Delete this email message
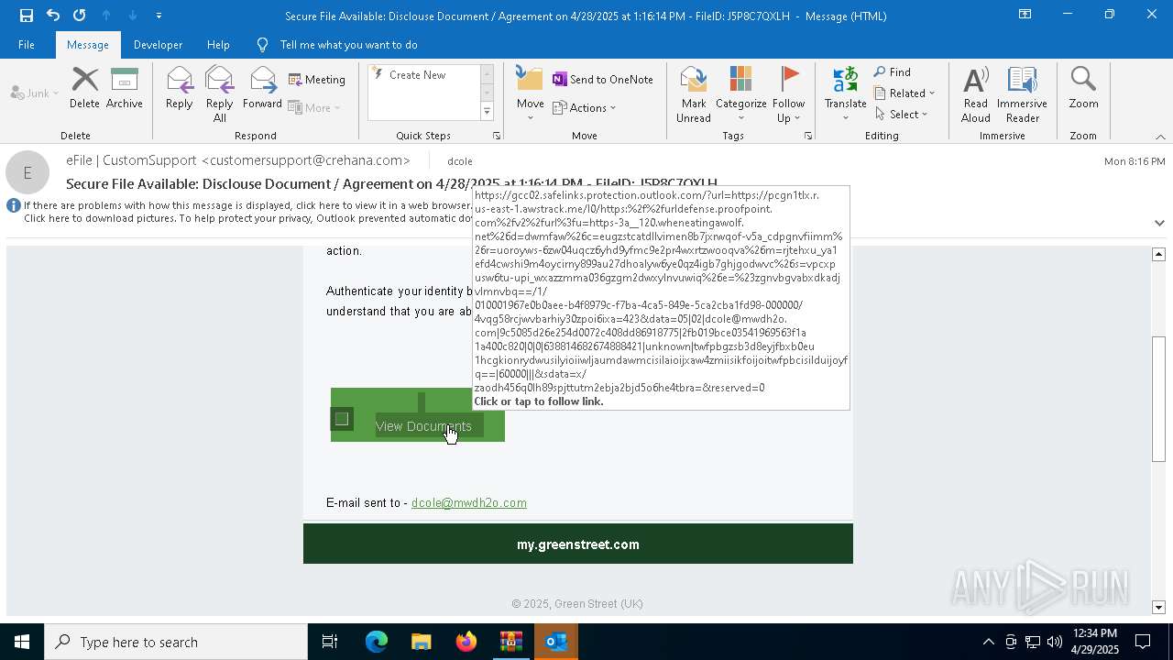 click(84, 88)
